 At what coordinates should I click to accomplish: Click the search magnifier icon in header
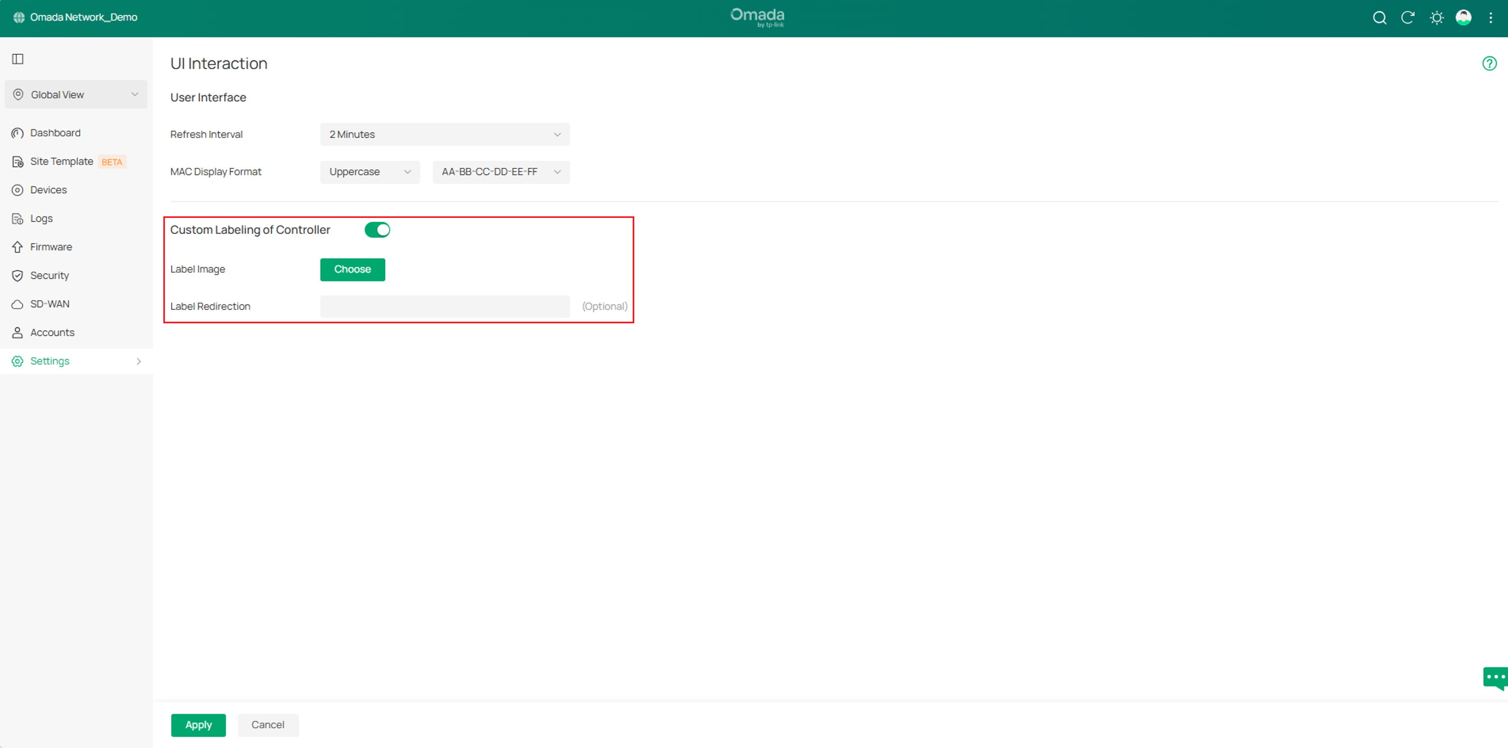coord(1379,18)
